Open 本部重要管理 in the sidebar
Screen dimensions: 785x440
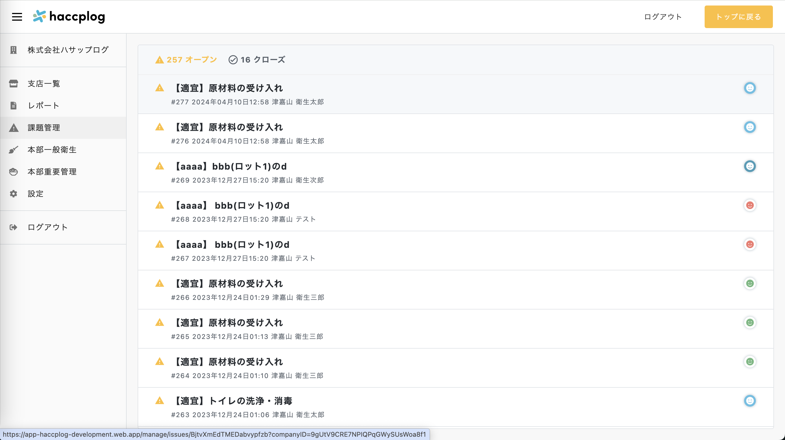[x=52, y=172]
